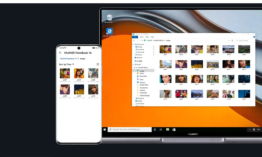Collapse the HUAWEI P50 pro tree node
The image size is (262, 157).
pyautogui.click(x=134, y=67)
